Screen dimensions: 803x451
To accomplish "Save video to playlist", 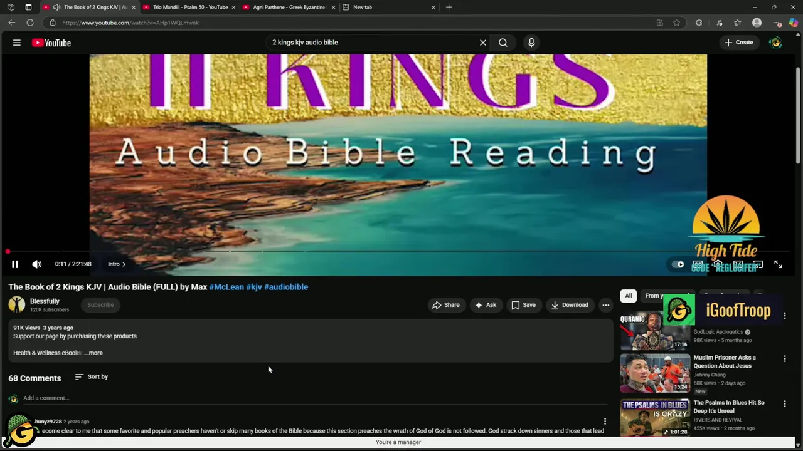I will [524, 305].
